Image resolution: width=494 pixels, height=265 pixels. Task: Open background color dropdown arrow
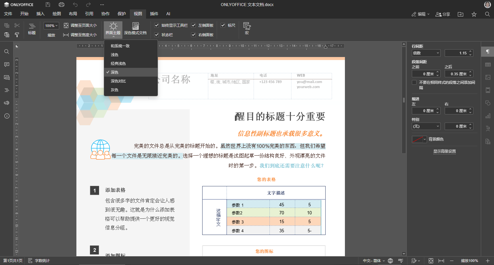pyautogui.click(x=425, y=139)
